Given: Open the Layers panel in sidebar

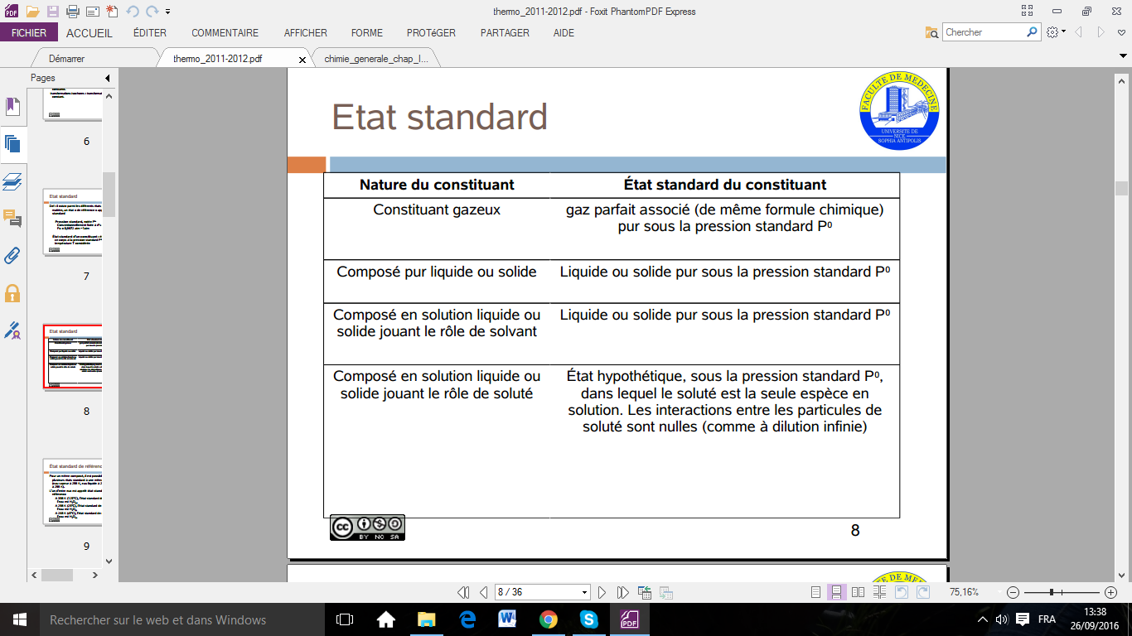Looking at the screenshot, I should pyautogui.click(x=12, y=181).
